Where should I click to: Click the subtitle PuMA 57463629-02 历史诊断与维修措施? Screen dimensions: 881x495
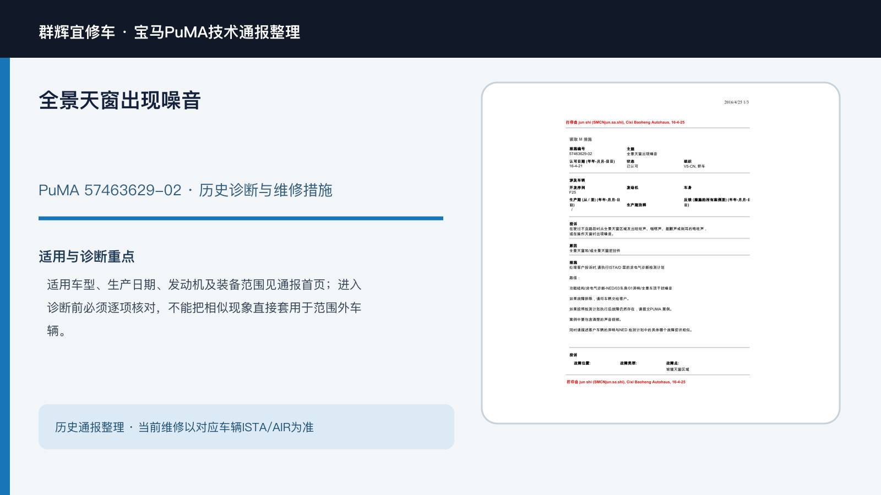186,190
